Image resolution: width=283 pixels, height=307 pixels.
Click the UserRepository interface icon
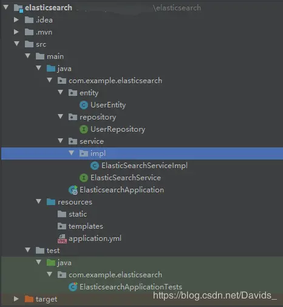click(84, 129)
